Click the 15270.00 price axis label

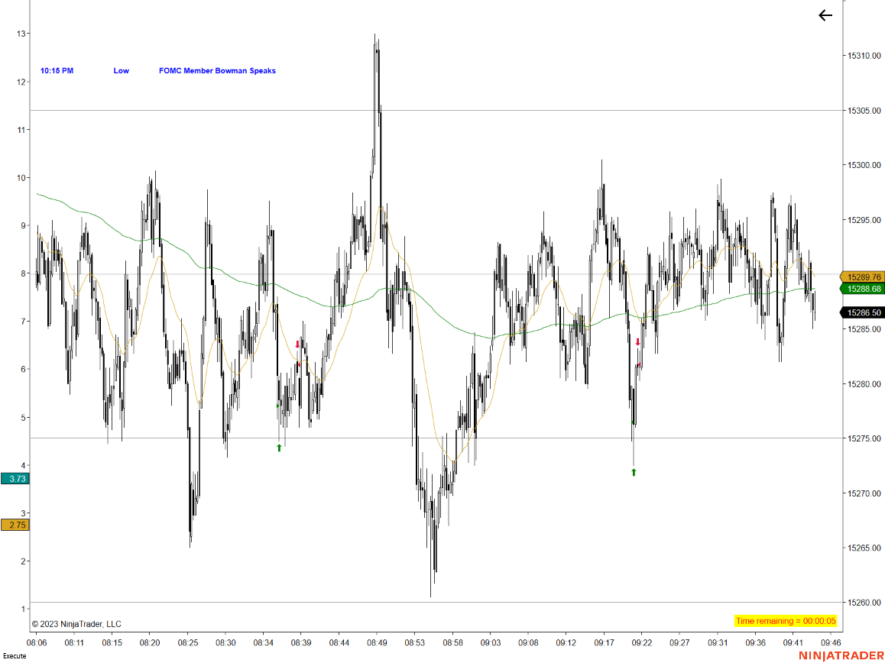(x=864, y=493)
